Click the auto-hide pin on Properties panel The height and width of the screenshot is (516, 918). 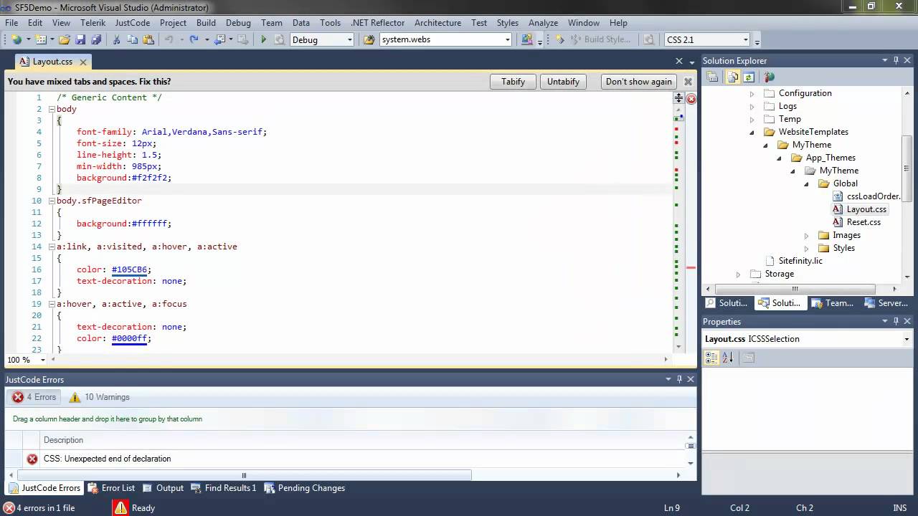[896, 322]
